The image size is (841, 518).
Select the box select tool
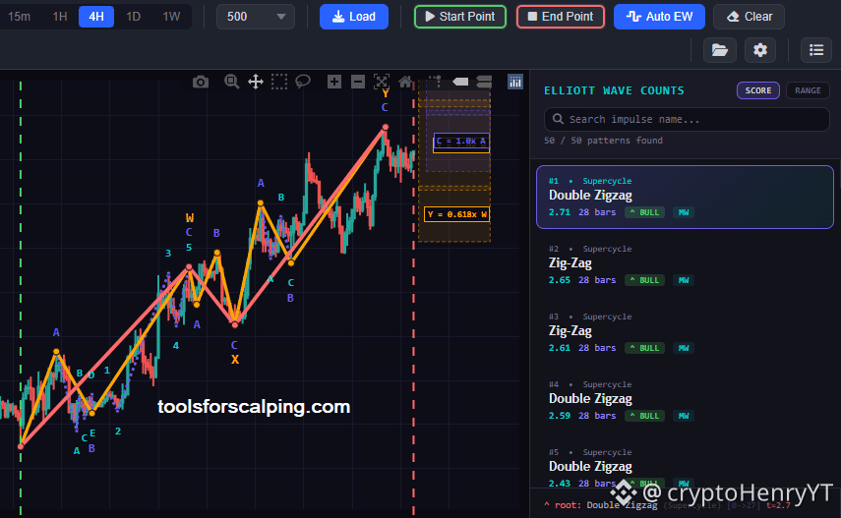(279, 82)
